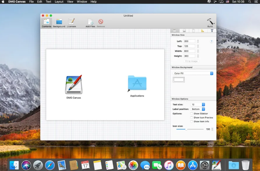Click the Width value stepper
The width and height of the screenshot is (260, 171).
(x=198, y=51)
